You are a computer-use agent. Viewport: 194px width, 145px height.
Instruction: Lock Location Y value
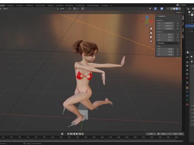point(177,26)
